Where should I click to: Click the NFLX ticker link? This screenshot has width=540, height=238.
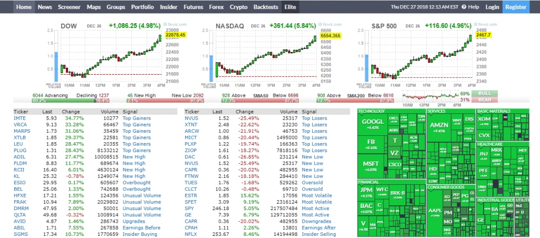click(191, 234)
